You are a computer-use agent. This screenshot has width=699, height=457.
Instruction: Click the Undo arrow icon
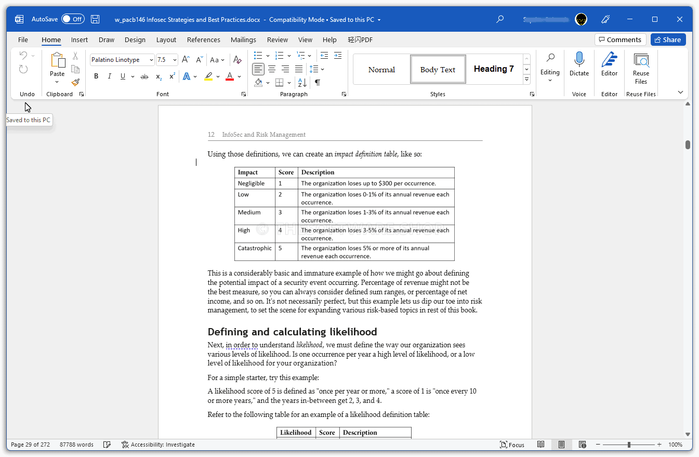[x=23, y=56]
